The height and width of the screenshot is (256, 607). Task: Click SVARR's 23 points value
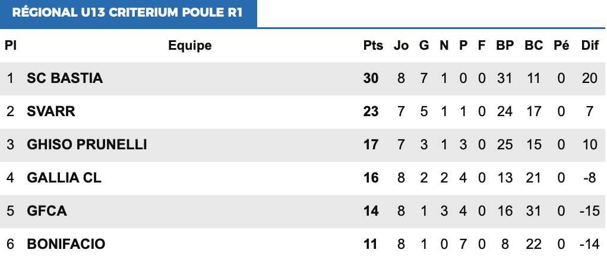pos(371,111)
